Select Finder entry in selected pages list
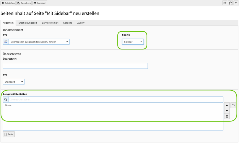 [x=8, y=106]
